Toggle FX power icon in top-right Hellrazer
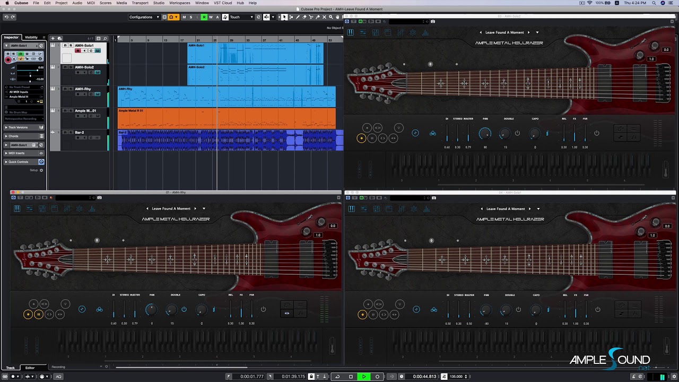 (x=596, y=133)
